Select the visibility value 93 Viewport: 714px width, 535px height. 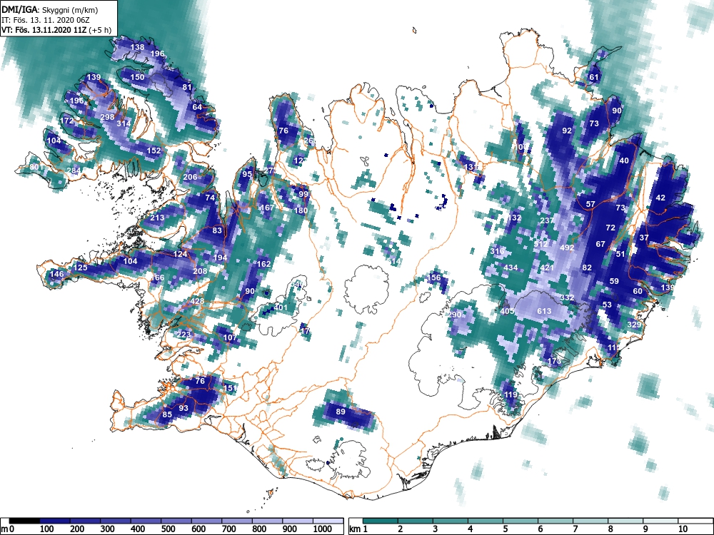[x=183, y=408]
